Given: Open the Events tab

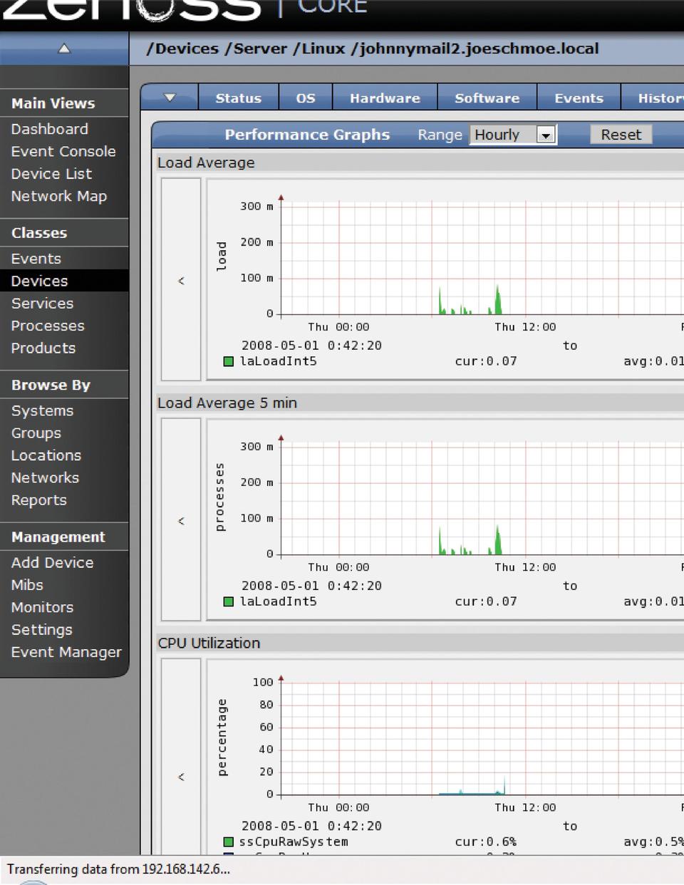Looking at the screenshot, I should pyautogui.click(x=579, y=98).
